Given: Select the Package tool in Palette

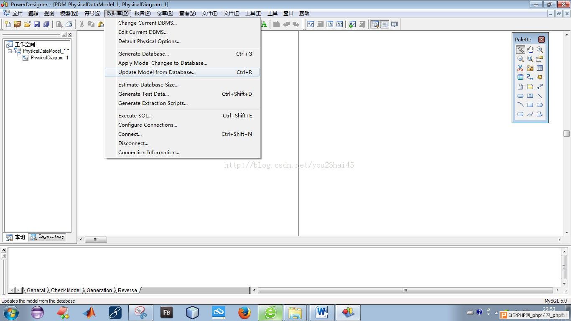Looking at the screenshot, I should [530, 68].
